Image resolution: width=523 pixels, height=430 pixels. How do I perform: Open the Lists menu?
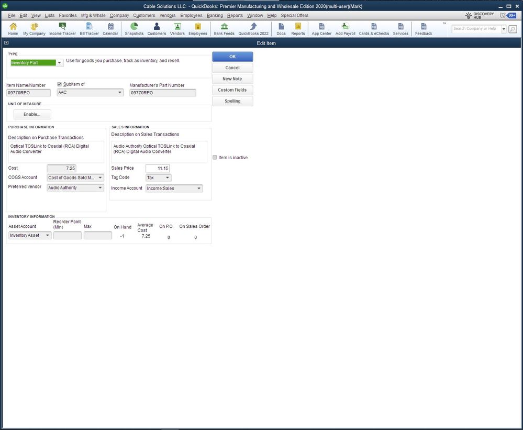tap(50, 15)
